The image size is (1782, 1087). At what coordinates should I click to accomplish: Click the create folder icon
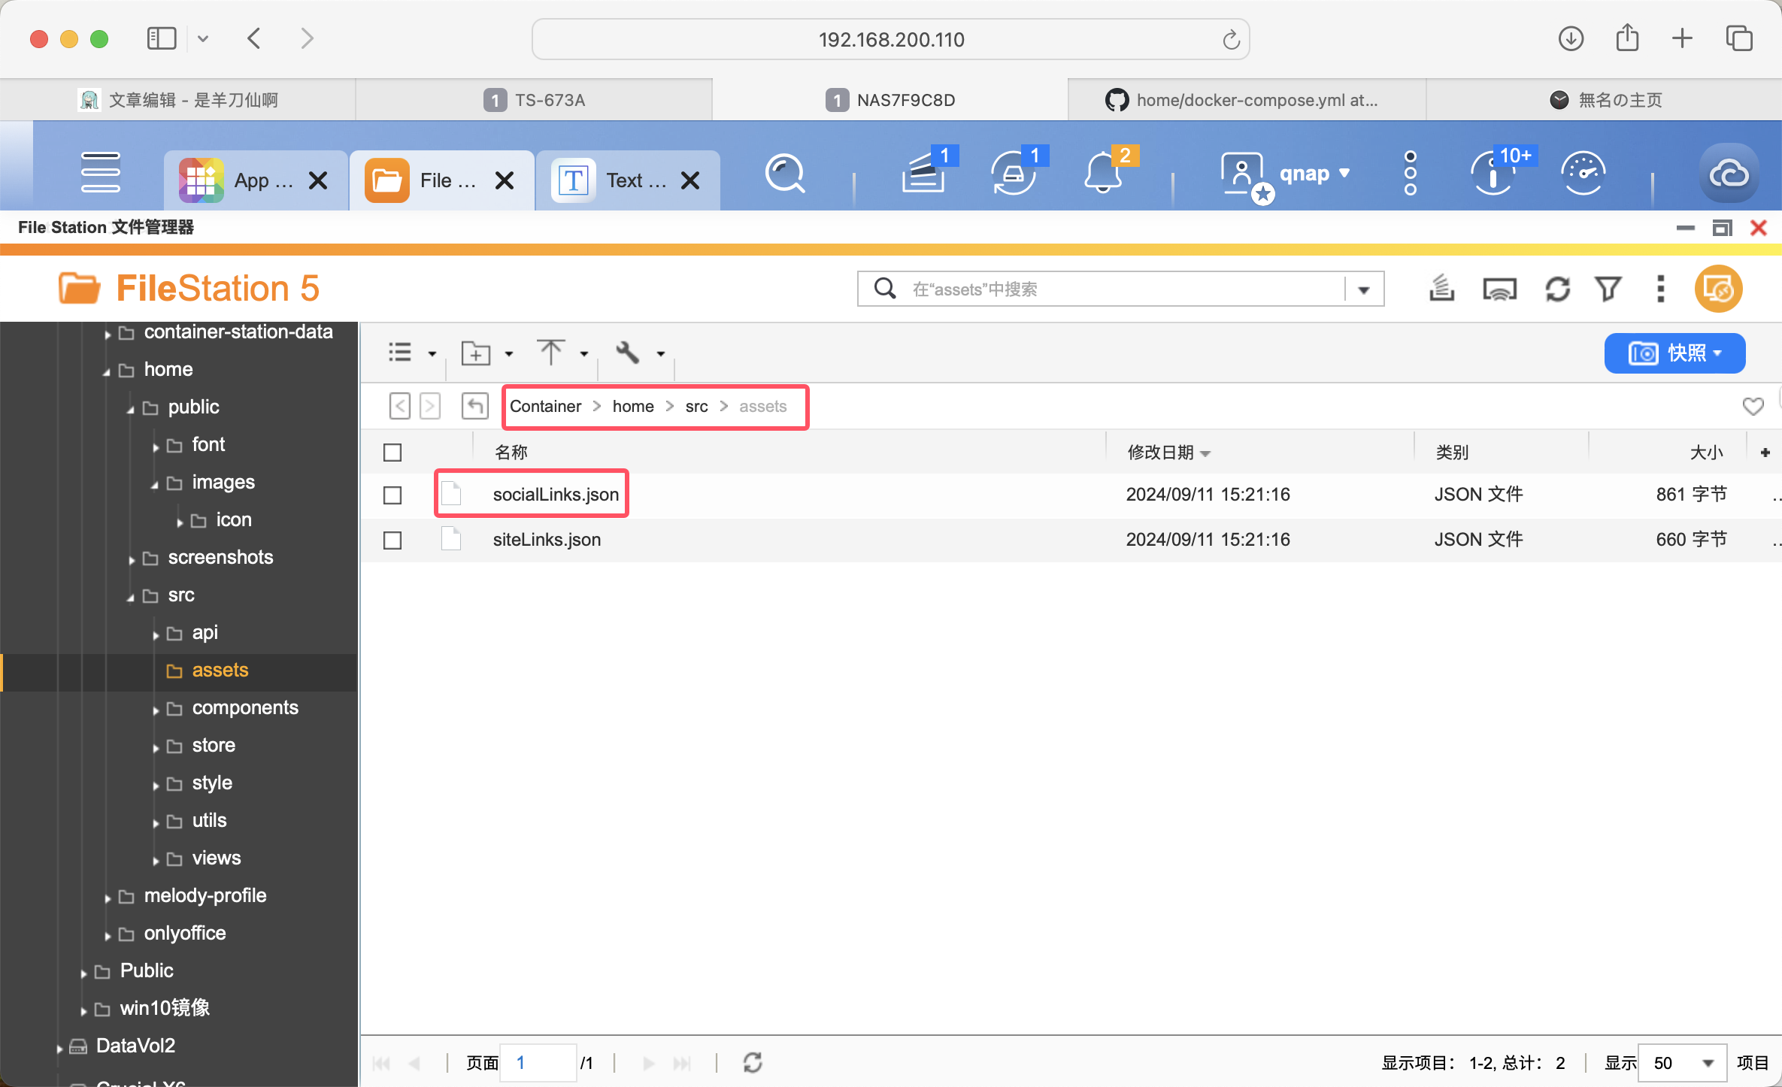476,353
